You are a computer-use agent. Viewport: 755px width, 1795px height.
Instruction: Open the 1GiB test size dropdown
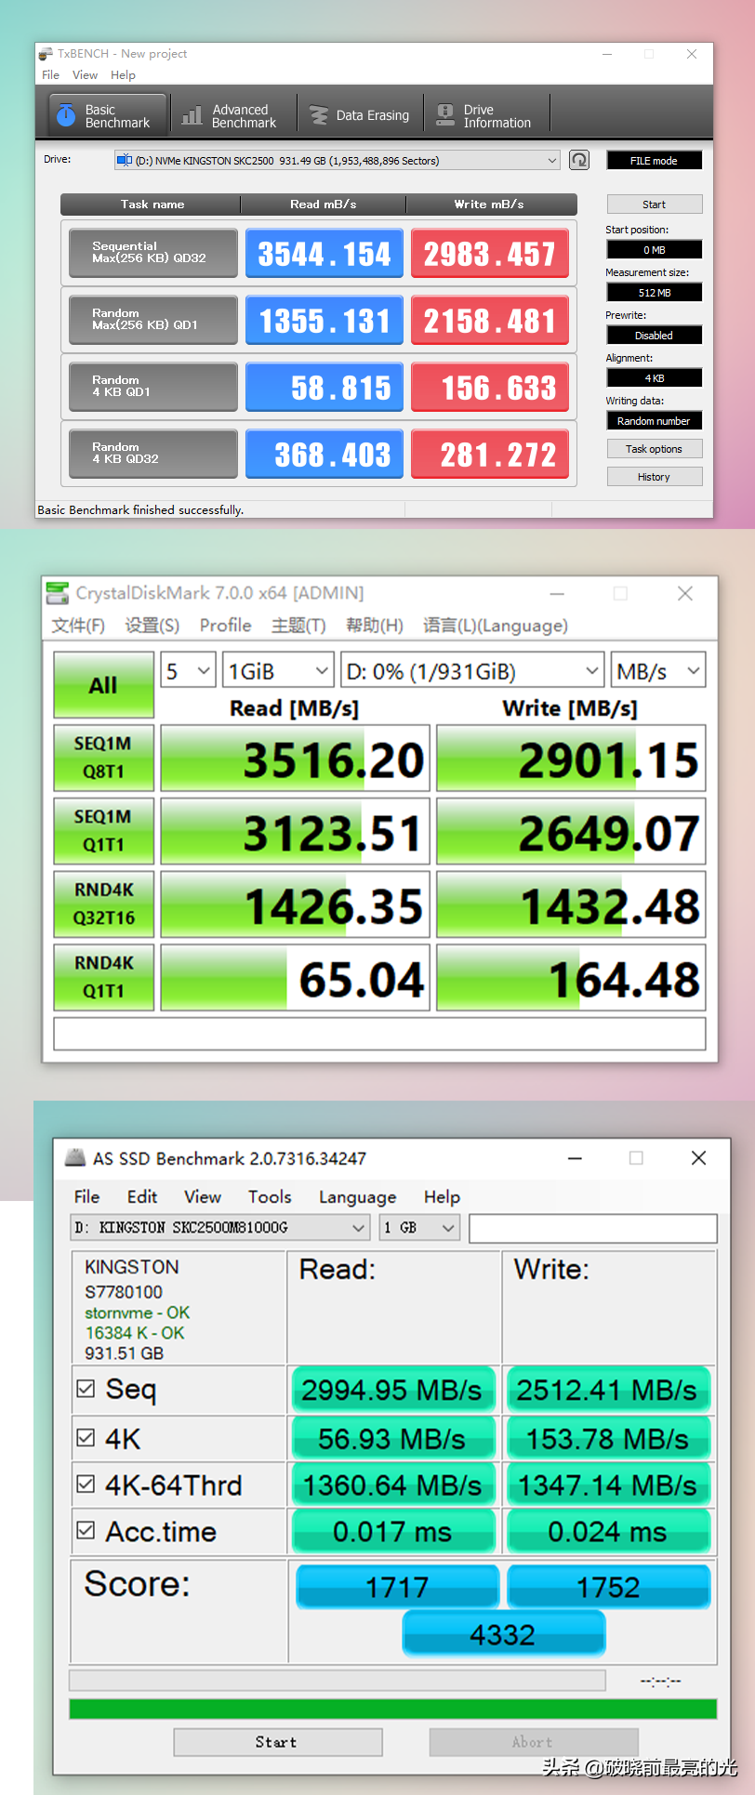[x=278, y=671]
